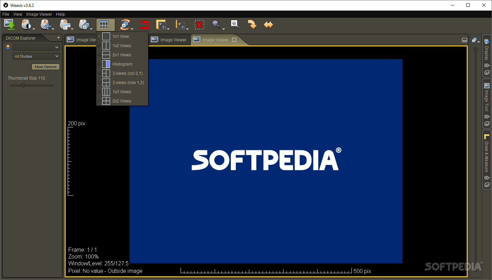
Task: Click the magnifying glass Zoom icon
Action: 216,24
